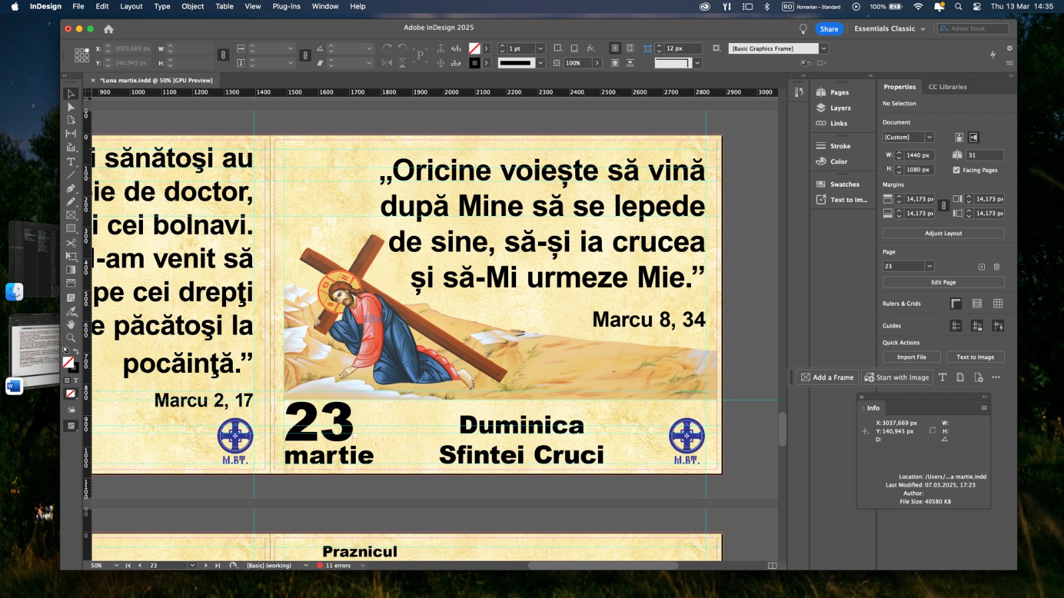The height and width of the screenshot is (598, 1064).
Task: Open the Basic Graphics Frame style dropdown
Action: click(x=823, y=49)
